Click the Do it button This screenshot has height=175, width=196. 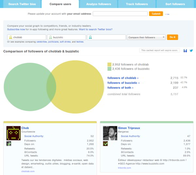tap(172, 37)
